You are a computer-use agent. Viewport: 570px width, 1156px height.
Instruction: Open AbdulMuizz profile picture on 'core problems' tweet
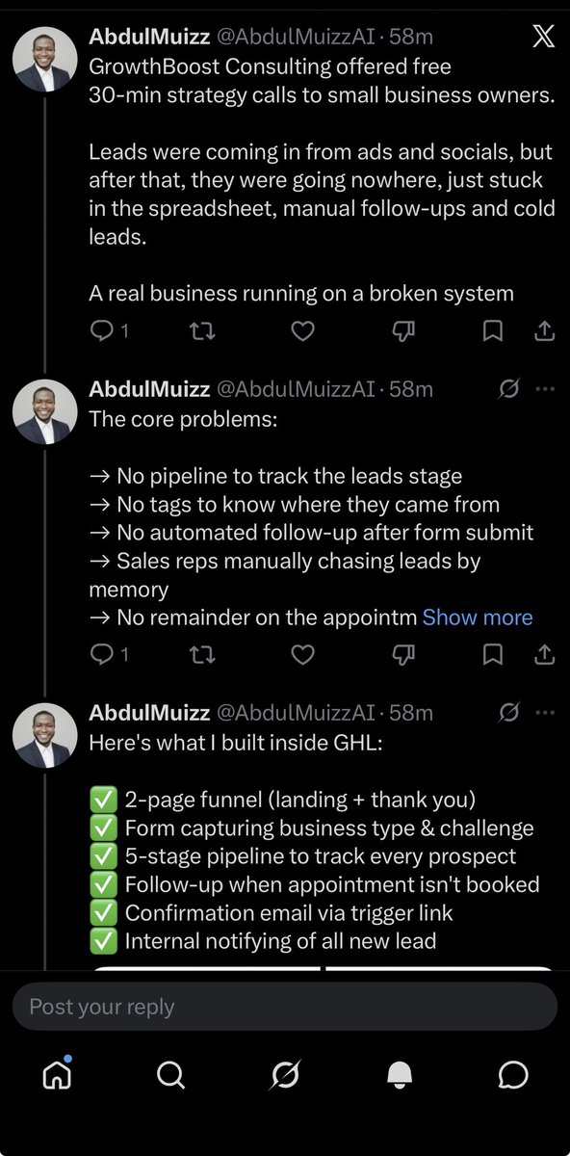(44, 411)
